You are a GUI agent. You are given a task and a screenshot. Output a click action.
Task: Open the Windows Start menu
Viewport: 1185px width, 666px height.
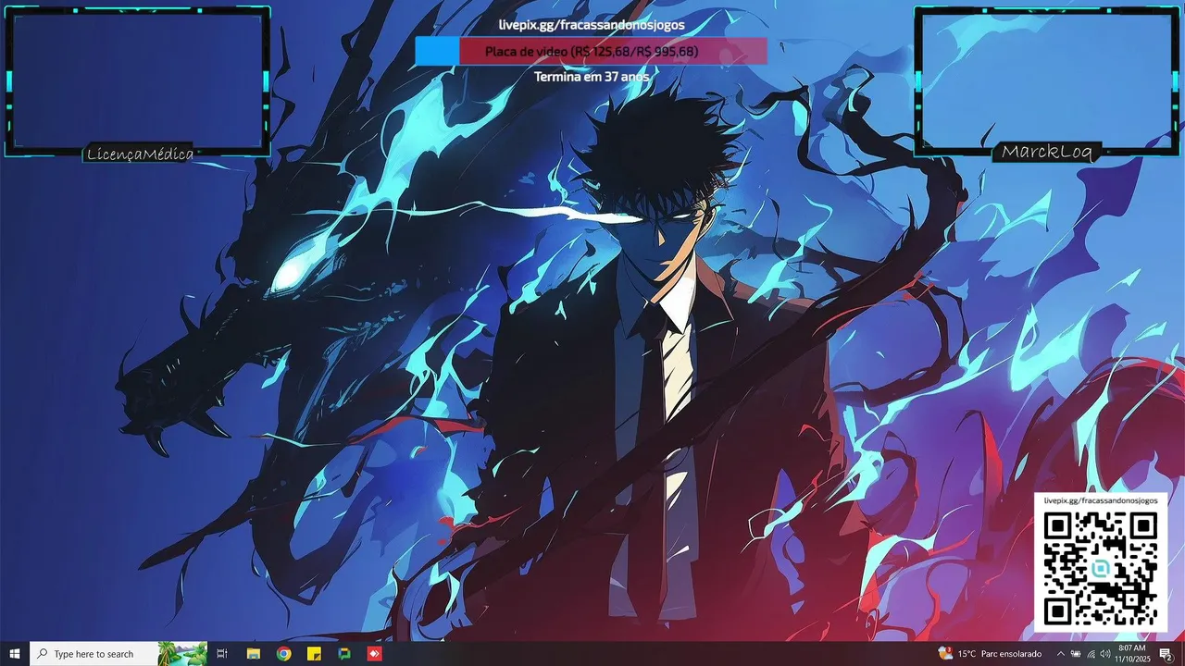[15, 654]
